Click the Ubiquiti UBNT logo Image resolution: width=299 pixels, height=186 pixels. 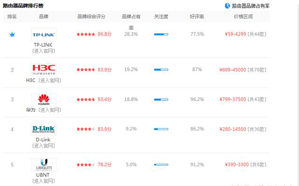[43, 165]
